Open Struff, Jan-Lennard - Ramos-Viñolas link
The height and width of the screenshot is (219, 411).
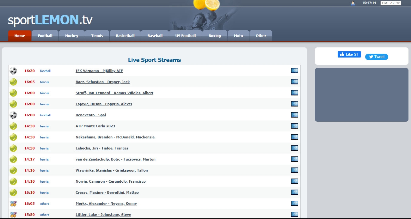(114, 93)
